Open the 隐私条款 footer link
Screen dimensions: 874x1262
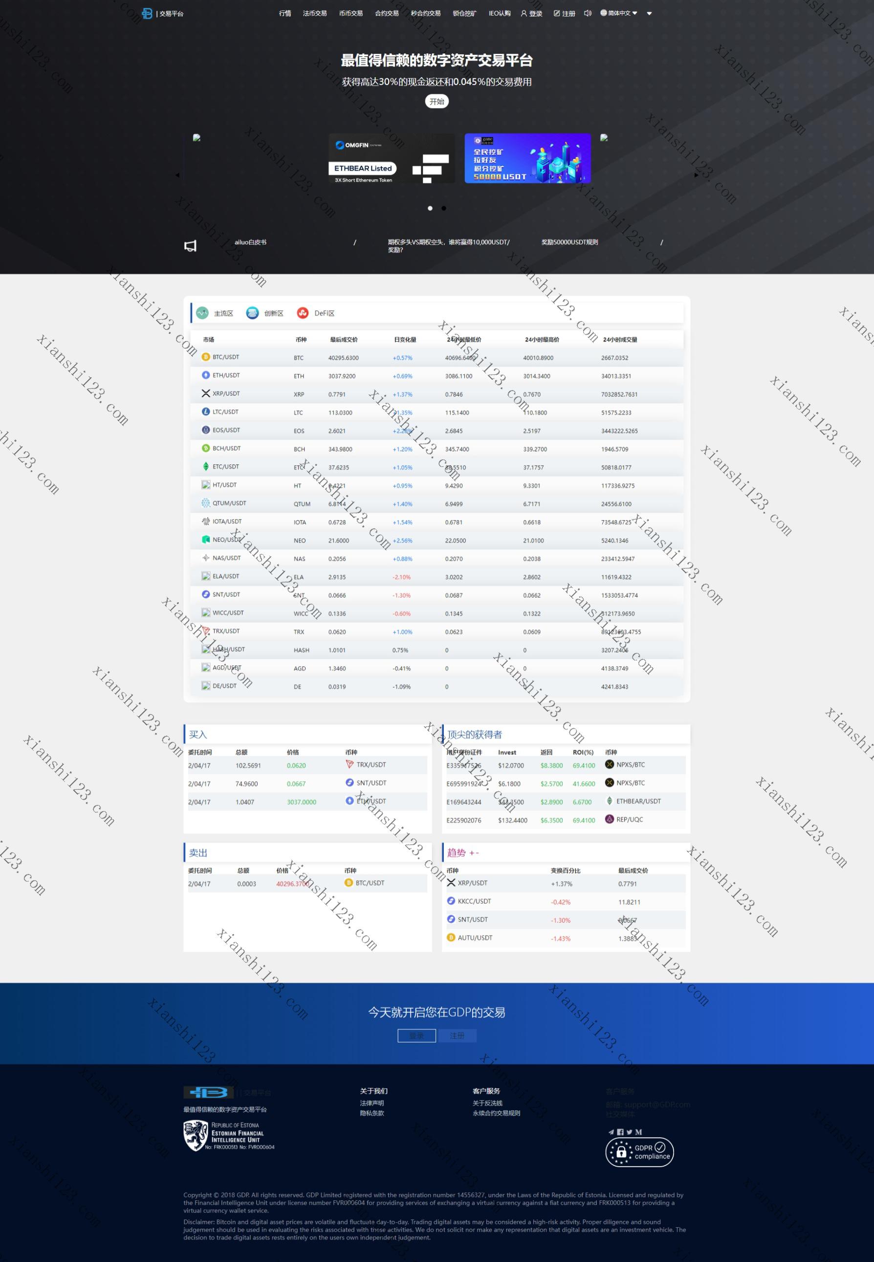pyautogui.click(x=372, y=1112)
